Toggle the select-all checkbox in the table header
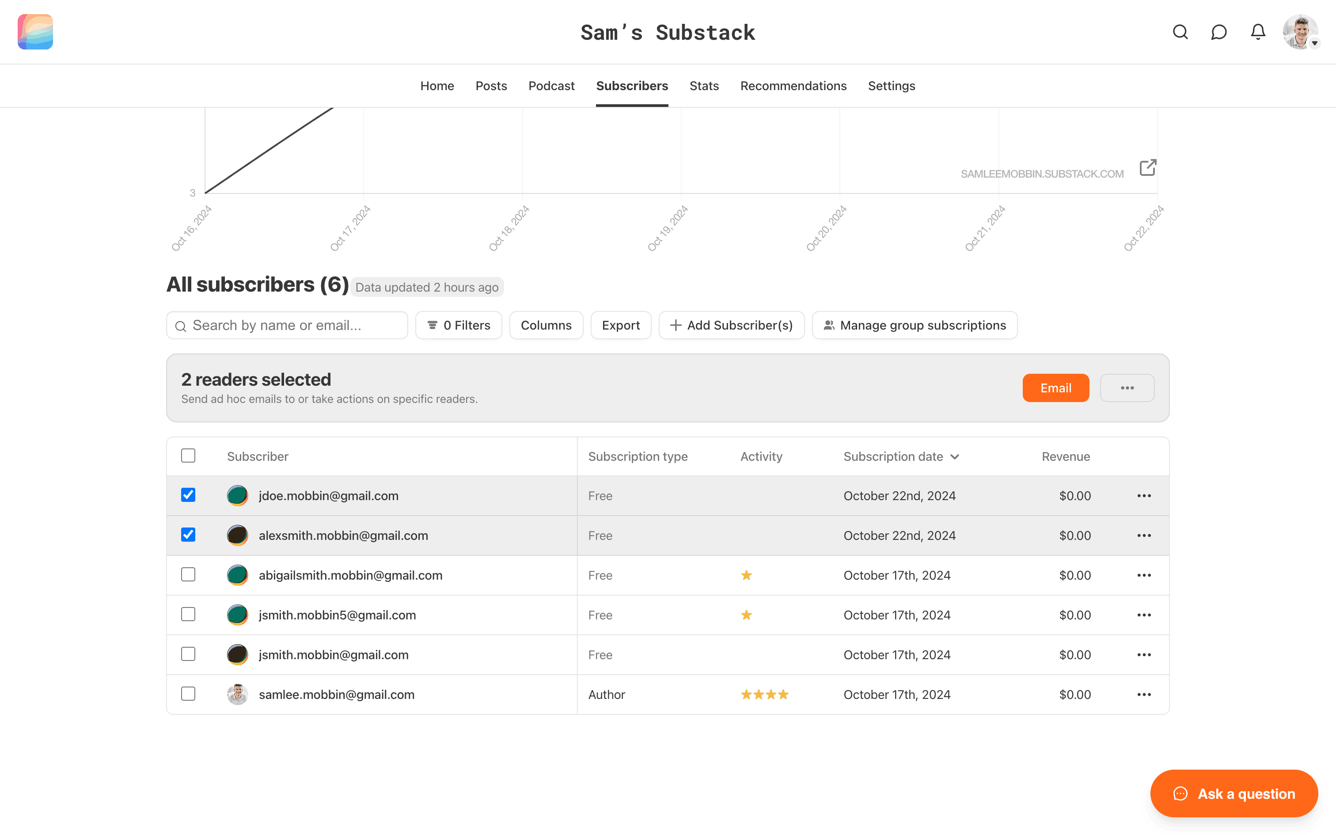Viewport: 1336px width, 835px height. (x=188, y=455)
